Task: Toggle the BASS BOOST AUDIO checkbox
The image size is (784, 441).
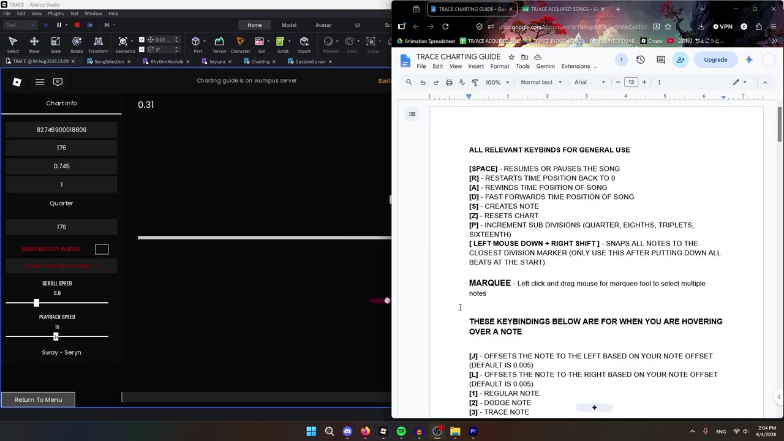Action: coord(102,249)
